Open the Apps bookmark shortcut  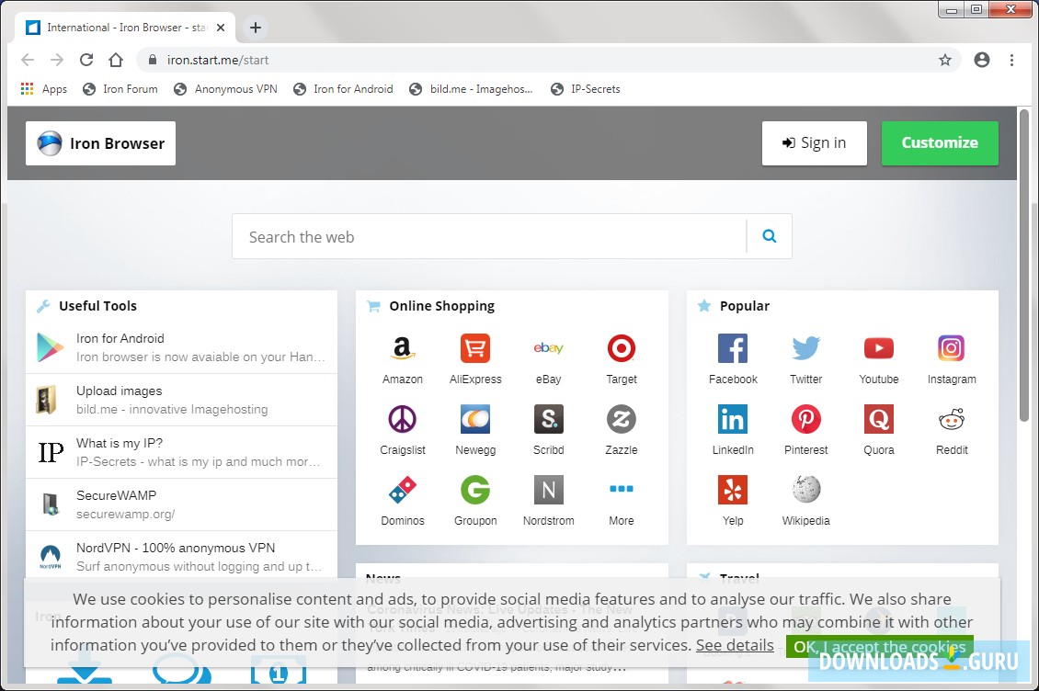44,89
